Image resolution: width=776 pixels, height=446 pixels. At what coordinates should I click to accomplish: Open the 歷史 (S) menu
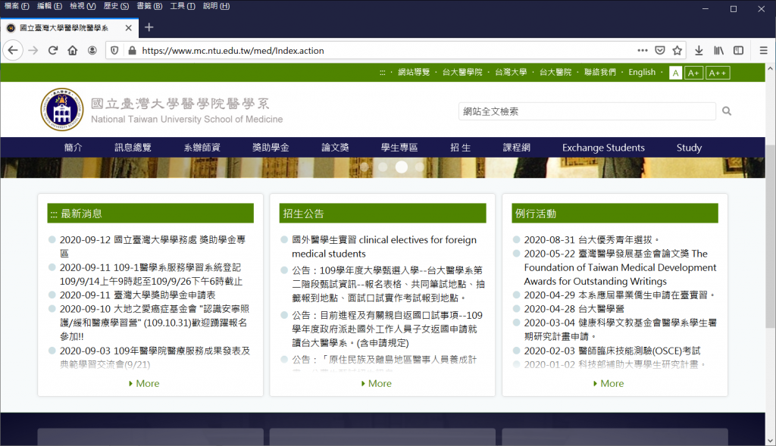click(116, 6)
